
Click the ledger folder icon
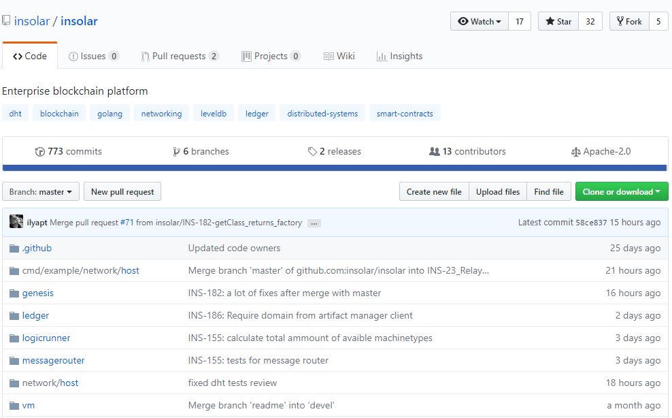pyautogui.click(x=14, y=316)
